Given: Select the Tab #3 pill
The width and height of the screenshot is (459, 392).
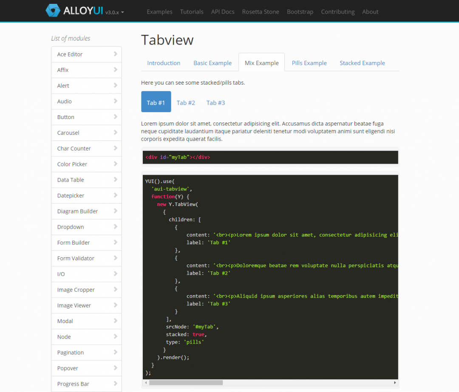Looking at the screenshot, I should click(216, 103).
